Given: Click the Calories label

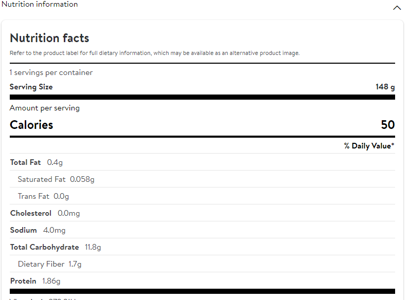Looking at the screenshot, I should click(x=31, y=125).
